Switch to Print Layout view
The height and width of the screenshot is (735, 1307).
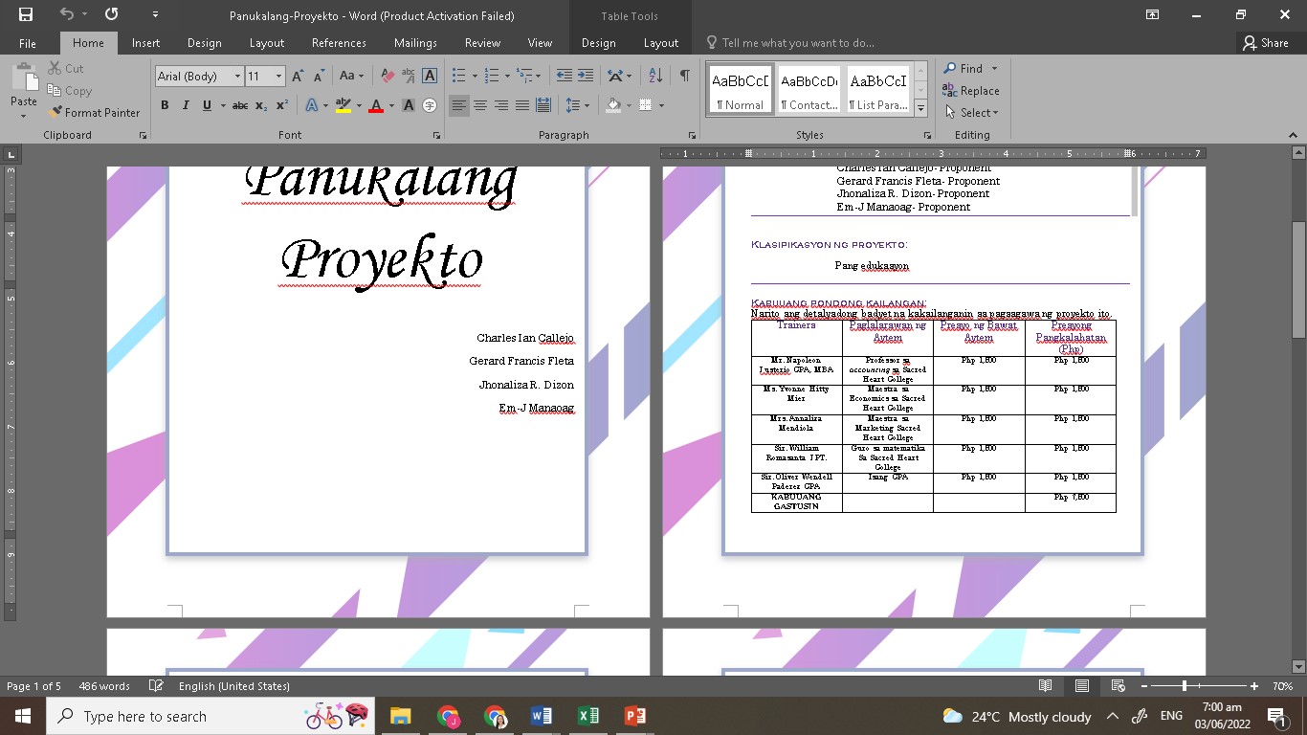[1082, 686]
